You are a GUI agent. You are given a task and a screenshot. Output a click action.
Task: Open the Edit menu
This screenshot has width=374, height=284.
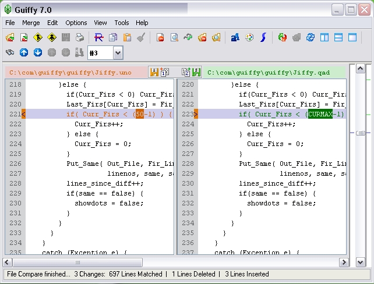tap(52, 23)
